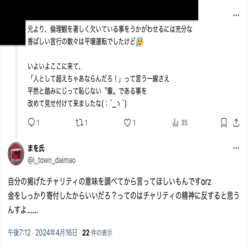The width and height of the screenshot is (248, 248).
Task: Open the more options menu on the top tweet
Action: tap(236, 15)
